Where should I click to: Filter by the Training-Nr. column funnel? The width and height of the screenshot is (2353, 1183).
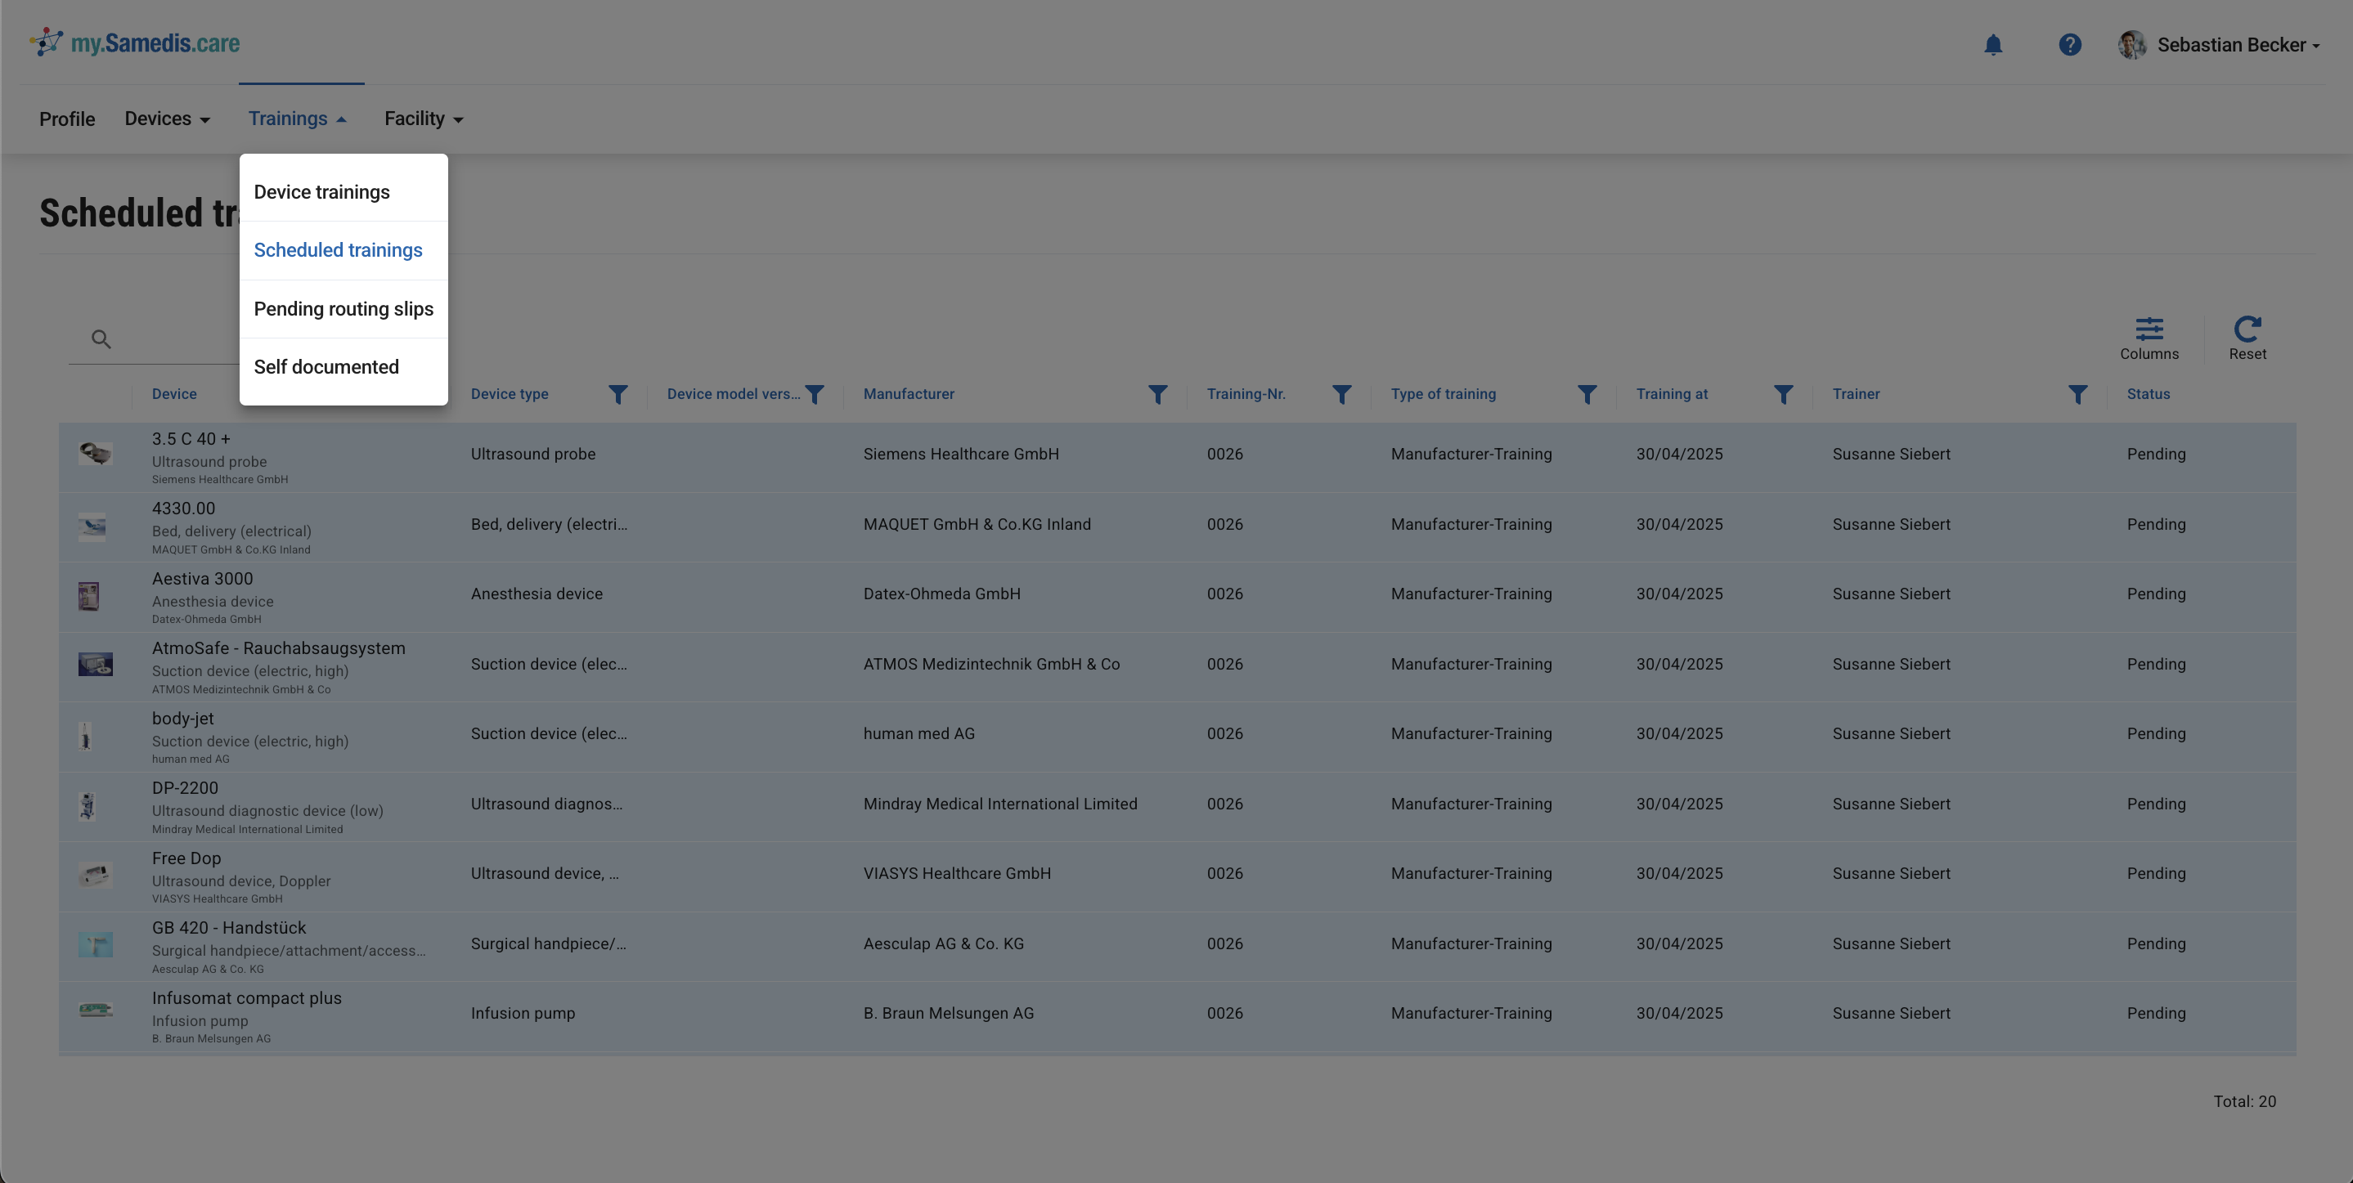coord(1341,394)
